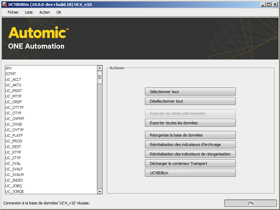The width and height of the screenshot is (280, 210).
Task: Select UC_PROD in the table list
Action: [51, 141]
